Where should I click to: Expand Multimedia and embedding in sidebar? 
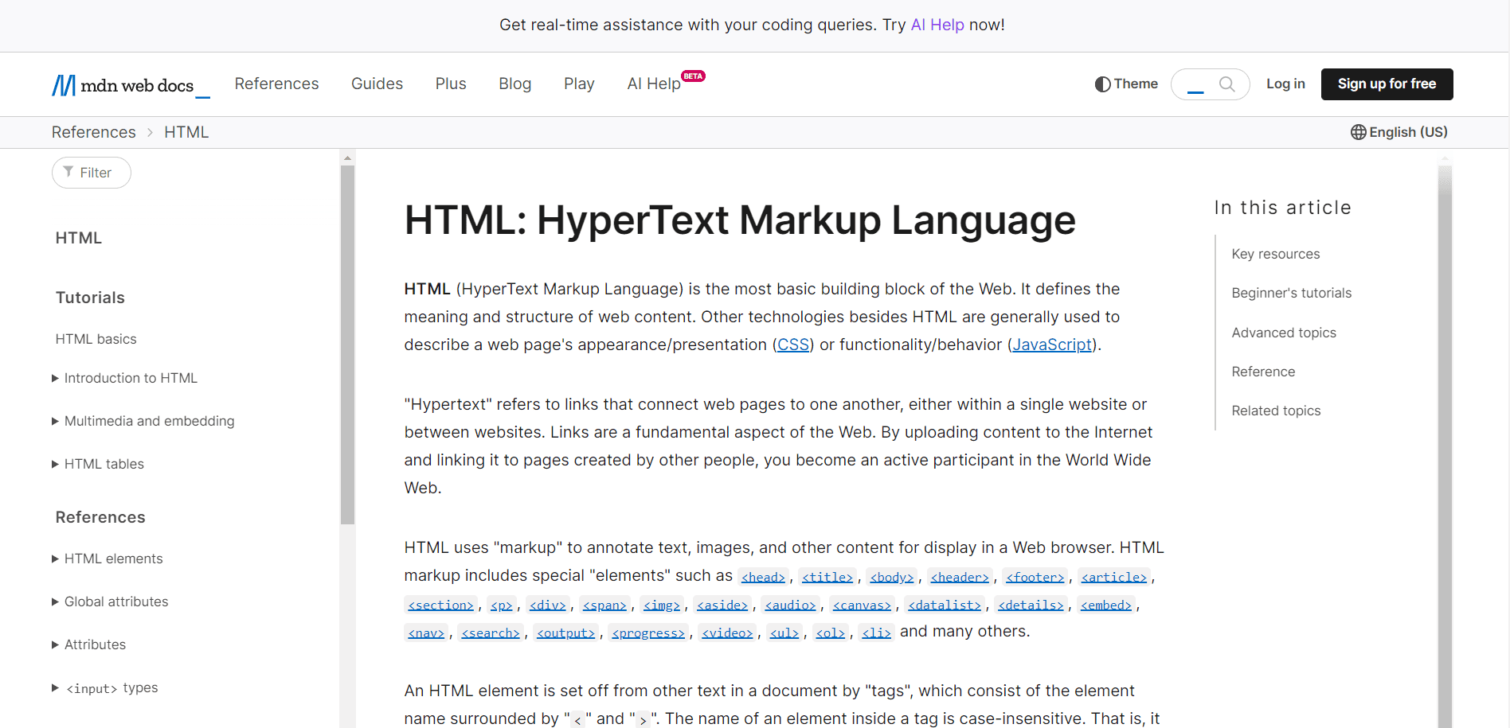click(56, 422)
